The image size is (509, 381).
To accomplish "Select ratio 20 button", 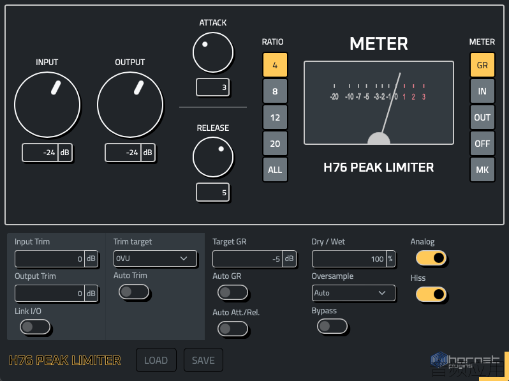I will tap(275, 144).
